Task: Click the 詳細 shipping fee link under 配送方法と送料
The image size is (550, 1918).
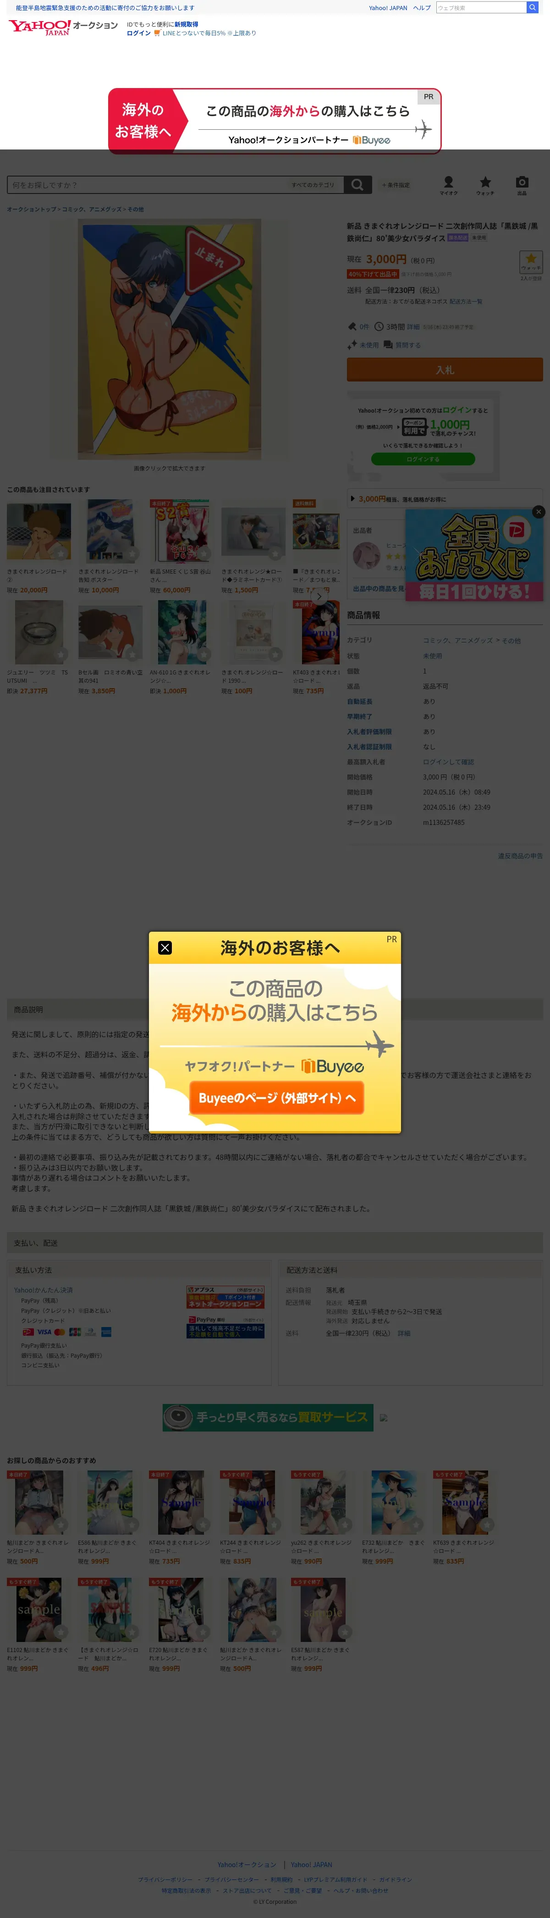Action: pyautogui.click(x=403, y=1333)
